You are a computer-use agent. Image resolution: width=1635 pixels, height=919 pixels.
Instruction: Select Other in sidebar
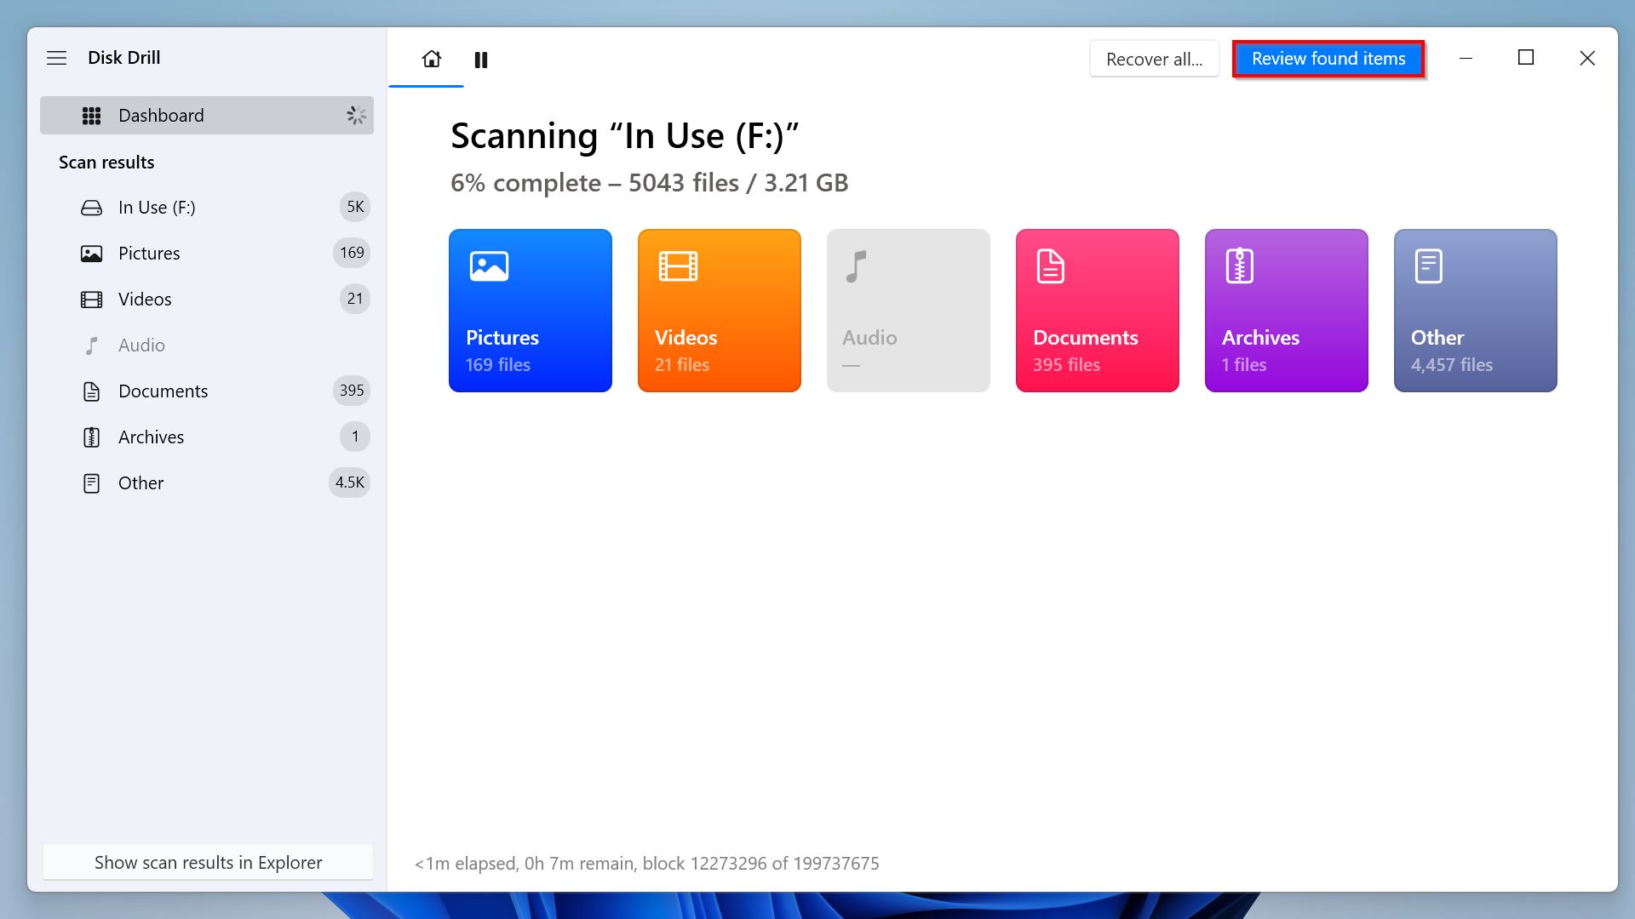[x=141, y=482]
